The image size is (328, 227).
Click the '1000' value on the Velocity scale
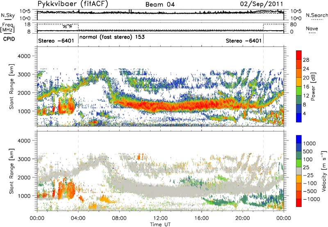click(x=309, y=143)
